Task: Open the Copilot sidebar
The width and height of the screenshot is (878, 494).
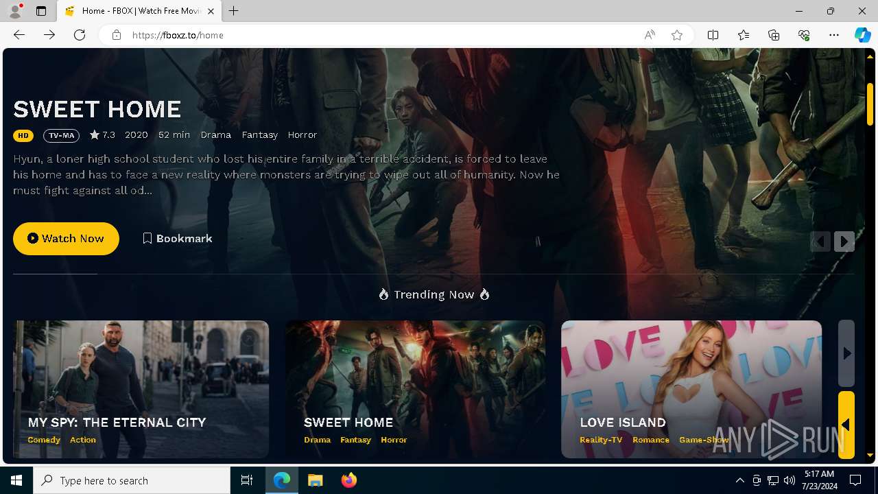Action: tap(862, 35)
